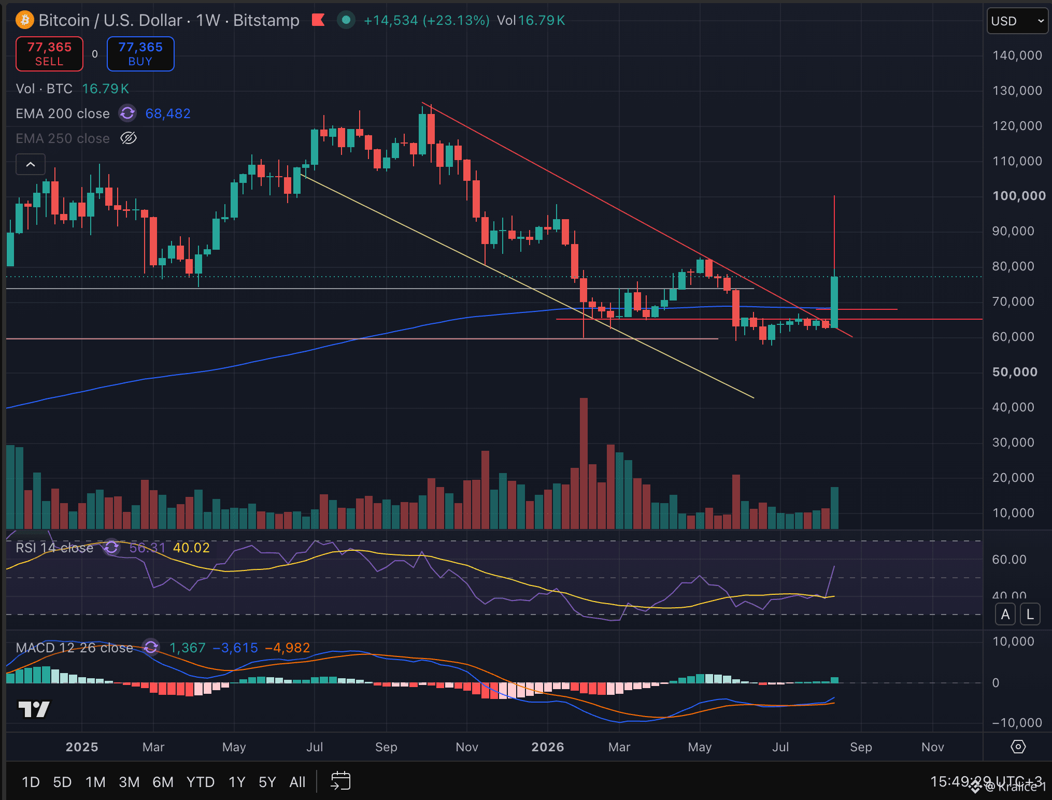Click the Vol · BTC legend label
The width and height of the screenshot is (1052, 800).
click(x=44, y=89)
